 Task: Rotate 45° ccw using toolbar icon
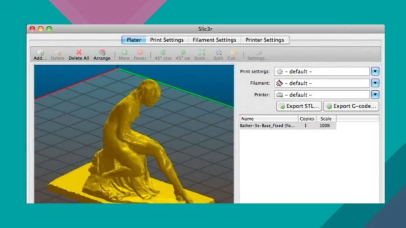pos(163,53)
